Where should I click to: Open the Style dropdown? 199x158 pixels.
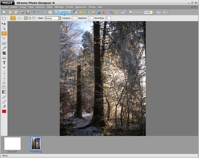point(59,18)
